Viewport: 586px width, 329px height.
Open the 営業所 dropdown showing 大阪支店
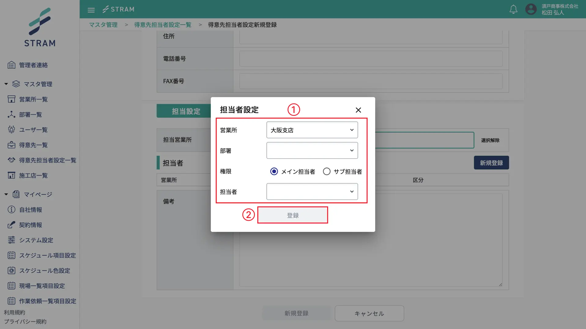(312, 130)
